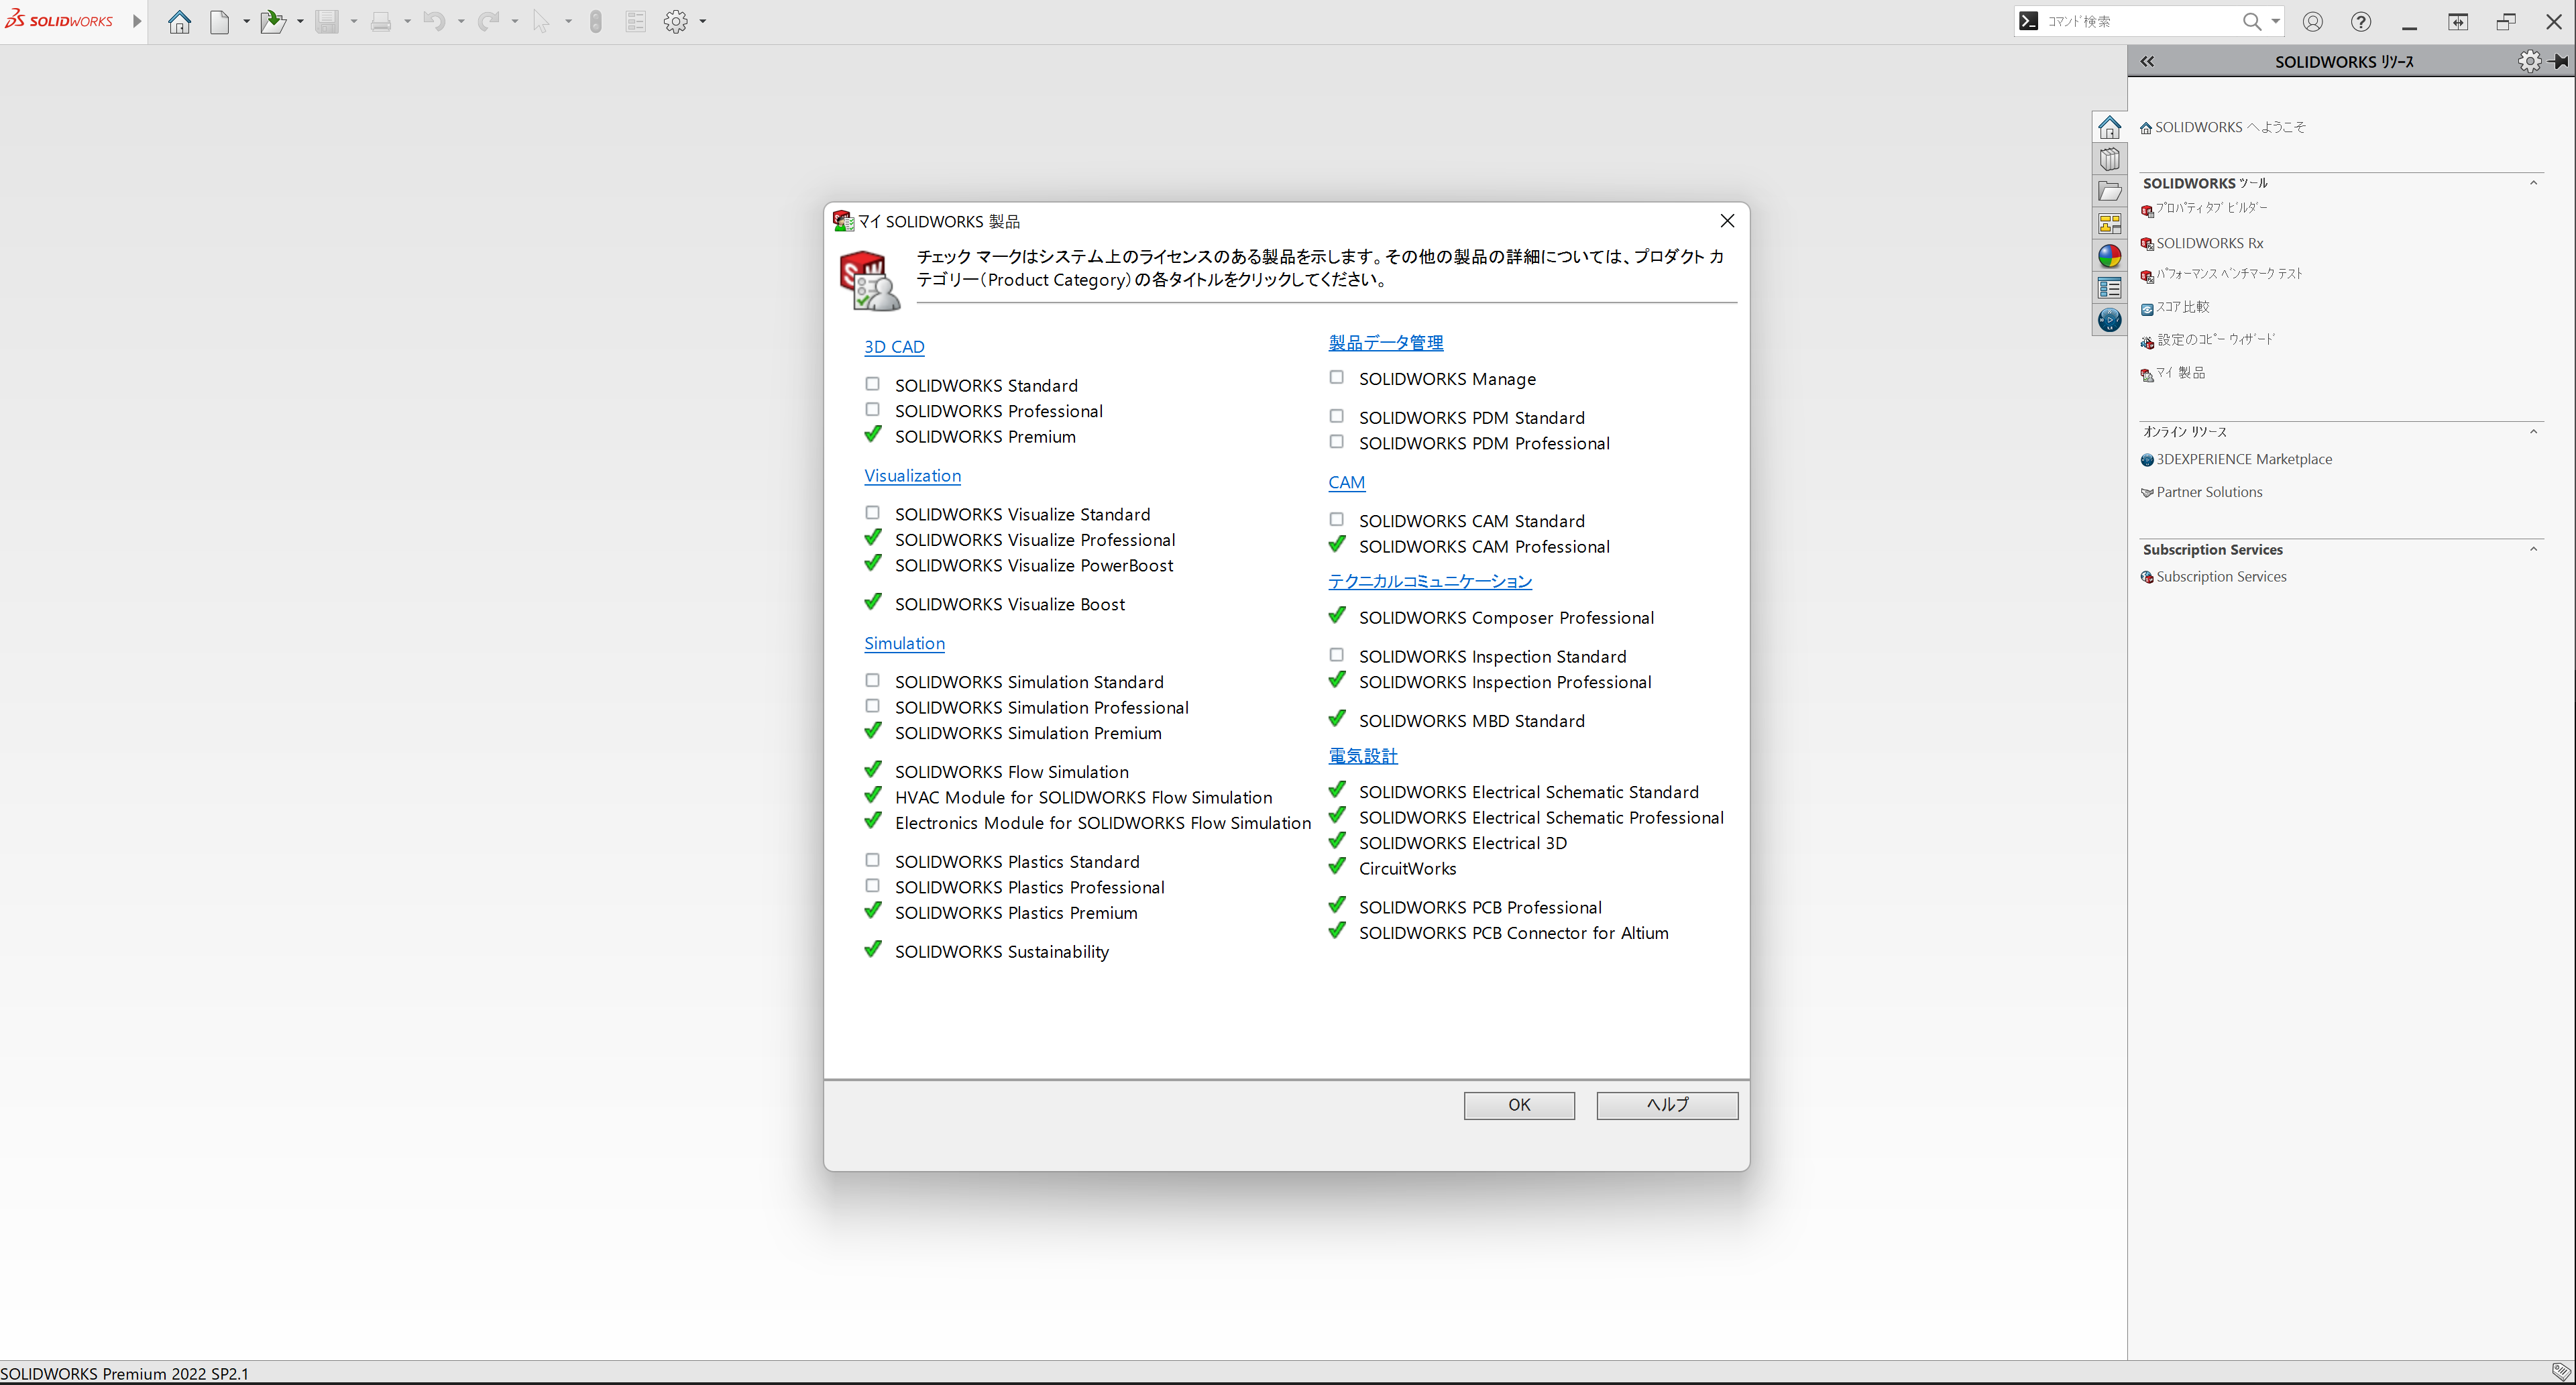Click the SOLIDWORKS CAM Standard checkbox
This screenshot has width=2576, height=1385.
pyautogui.click(x=1336, y=519)
